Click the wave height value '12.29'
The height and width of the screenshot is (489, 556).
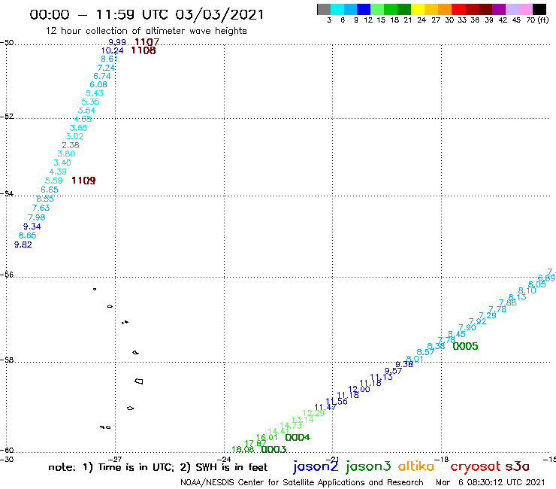pos(313,413)
